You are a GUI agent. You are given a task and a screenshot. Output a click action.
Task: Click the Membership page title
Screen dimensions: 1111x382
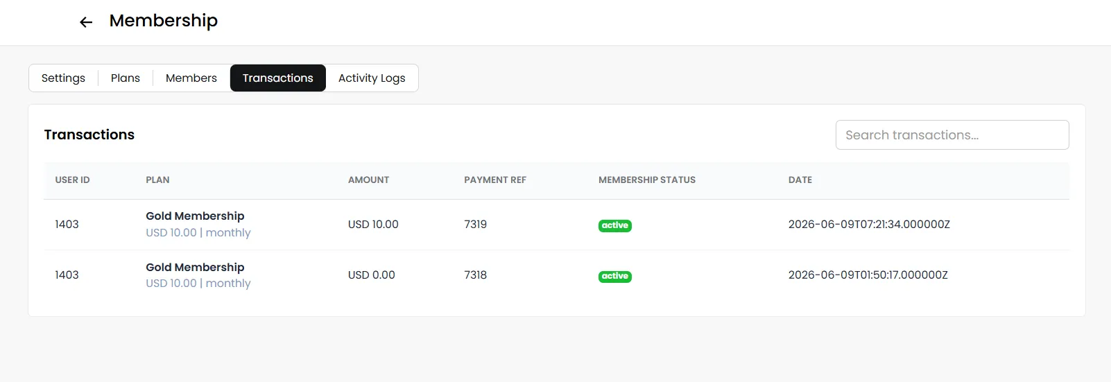(x=164, y=21)
